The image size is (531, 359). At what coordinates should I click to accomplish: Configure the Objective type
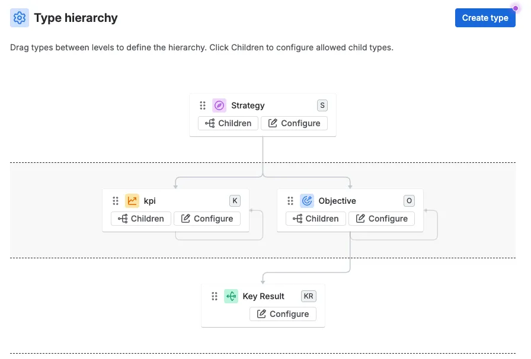click(x=382, y=219)
